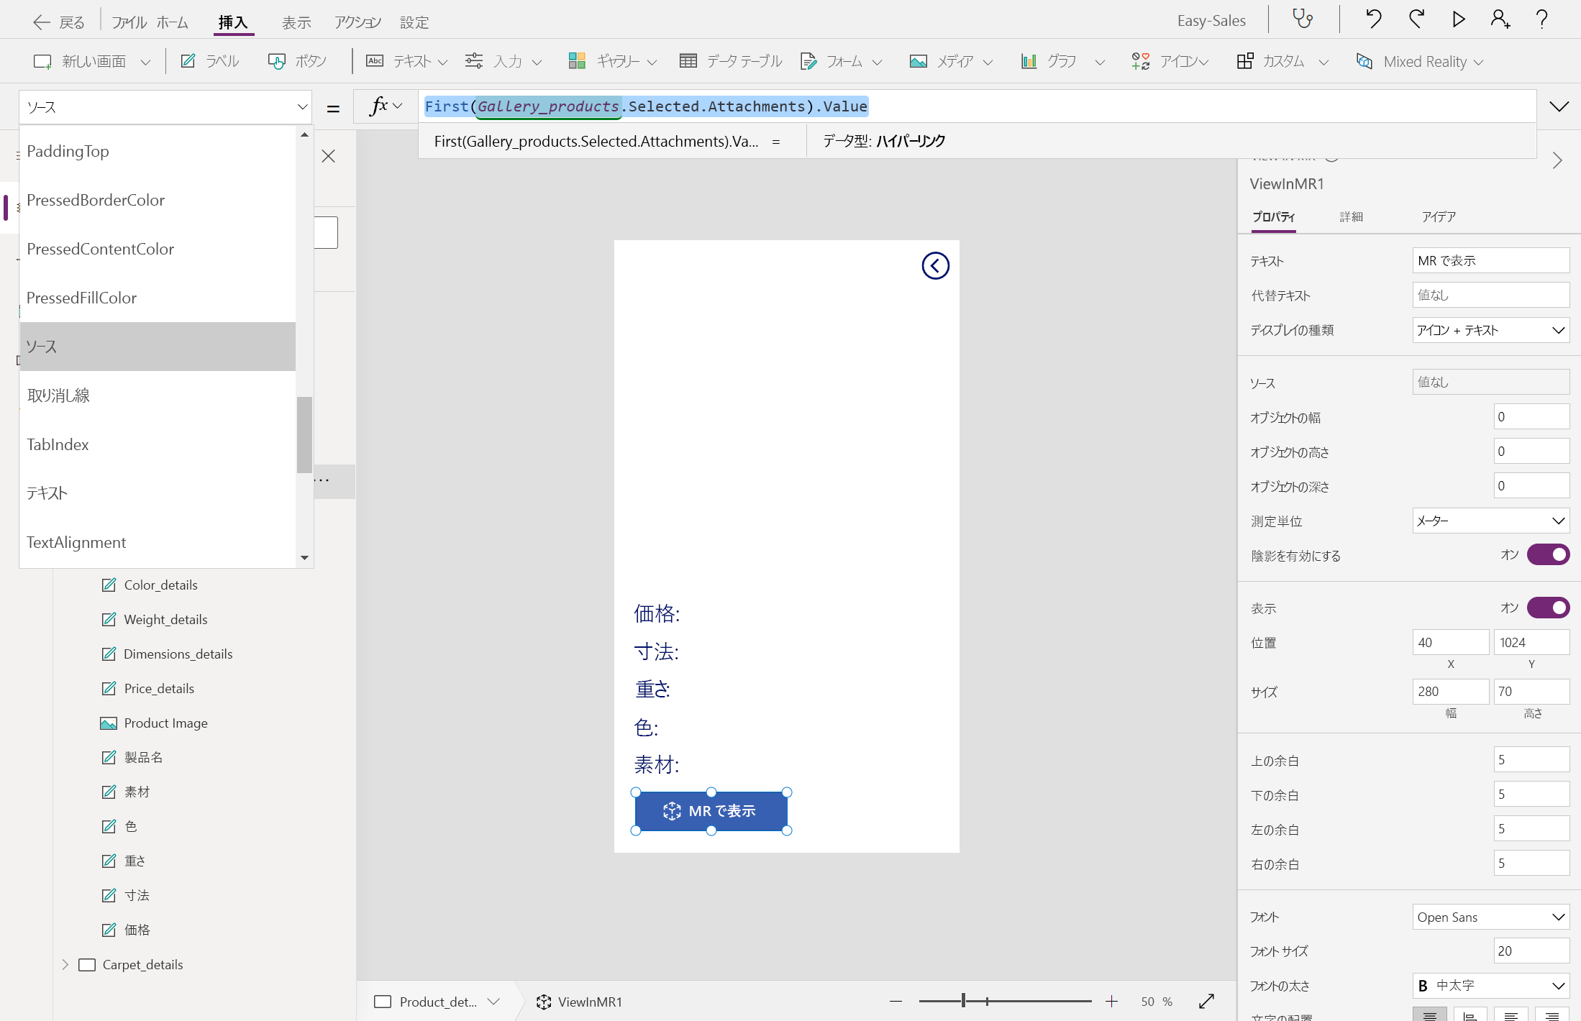The height and width of the screenshot is (1021, 1581).
Task: Expand the Carpet_details tree node
Action: 65,964
